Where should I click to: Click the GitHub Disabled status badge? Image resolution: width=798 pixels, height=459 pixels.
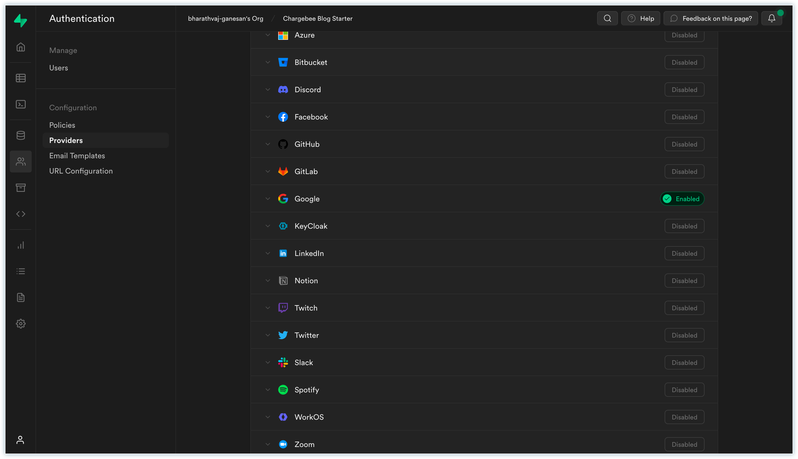click(684, 144)
